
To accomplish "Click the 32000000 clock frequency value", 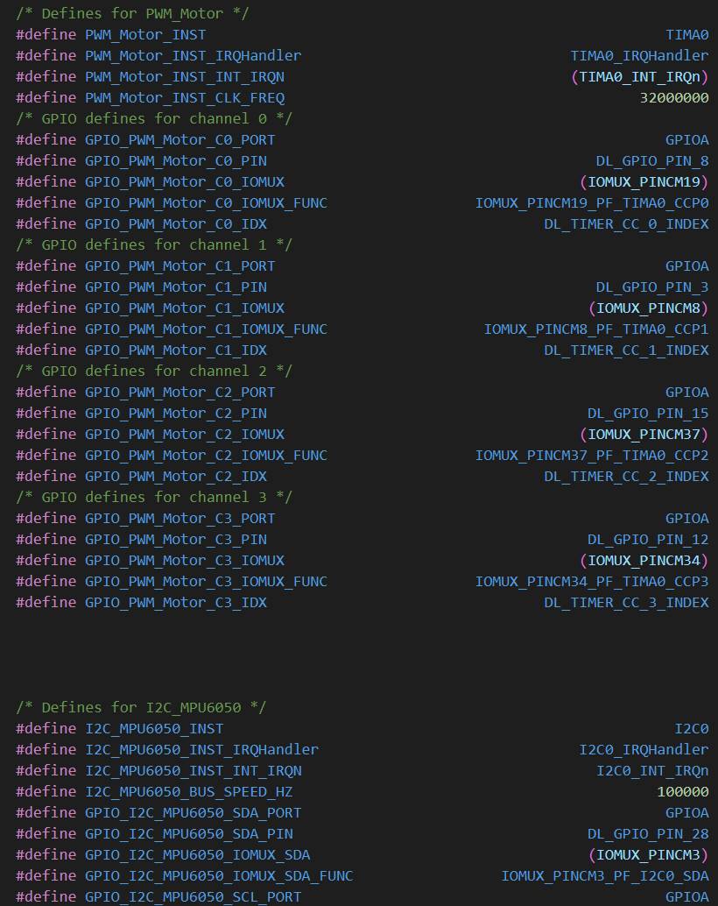I will click(x=673, y=98).
